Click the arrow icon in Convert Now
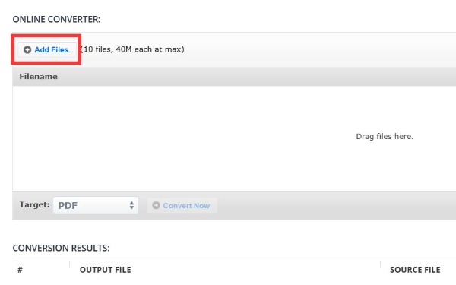The image size is (456, 285). click(156, 205)
